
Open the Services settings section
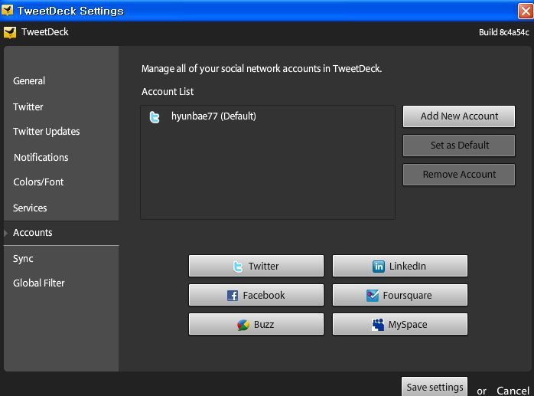tap(30, 208)
